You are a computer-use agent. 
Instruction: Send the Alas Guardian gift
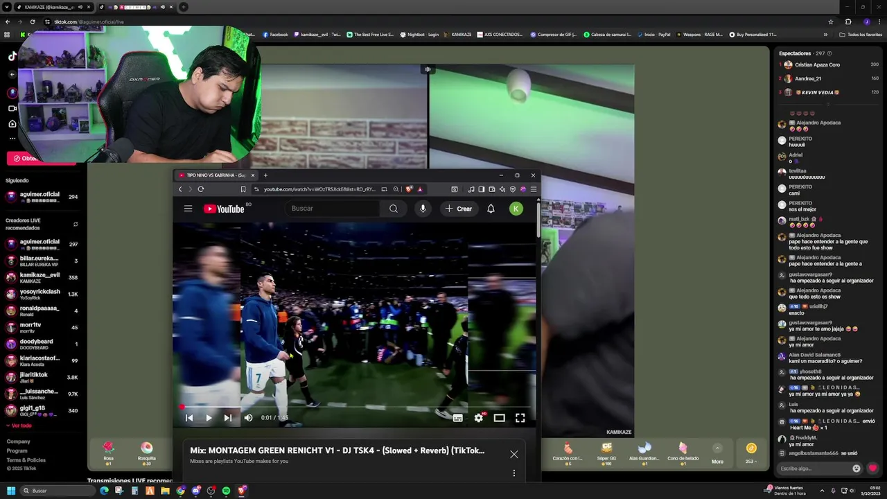tap(644, 453)
